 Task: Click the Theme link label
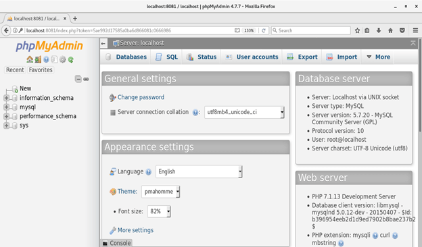(127, 192)
